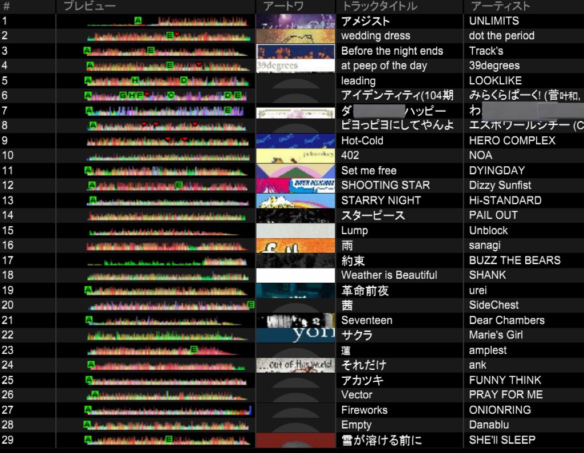Select track title Vector
The height and width of the screenshot is (453, 584).
click(356, 394)
